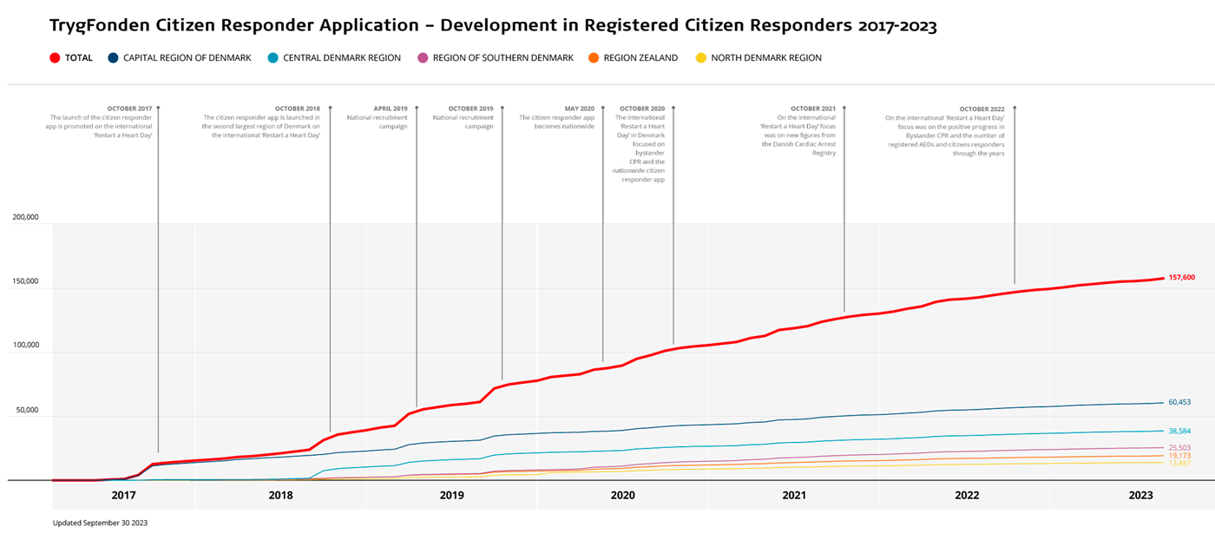The height and width of the screenshot is (534, 1215).
Task: Select the TOTAL legend label
Action: click(x=79, y=58)
